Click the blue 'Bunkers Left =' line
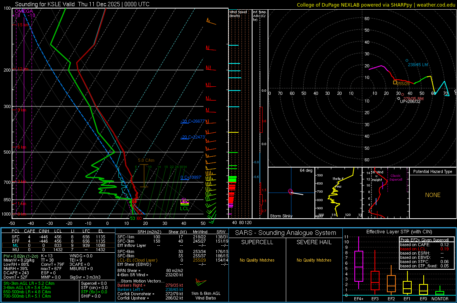 tap(150, 289)
